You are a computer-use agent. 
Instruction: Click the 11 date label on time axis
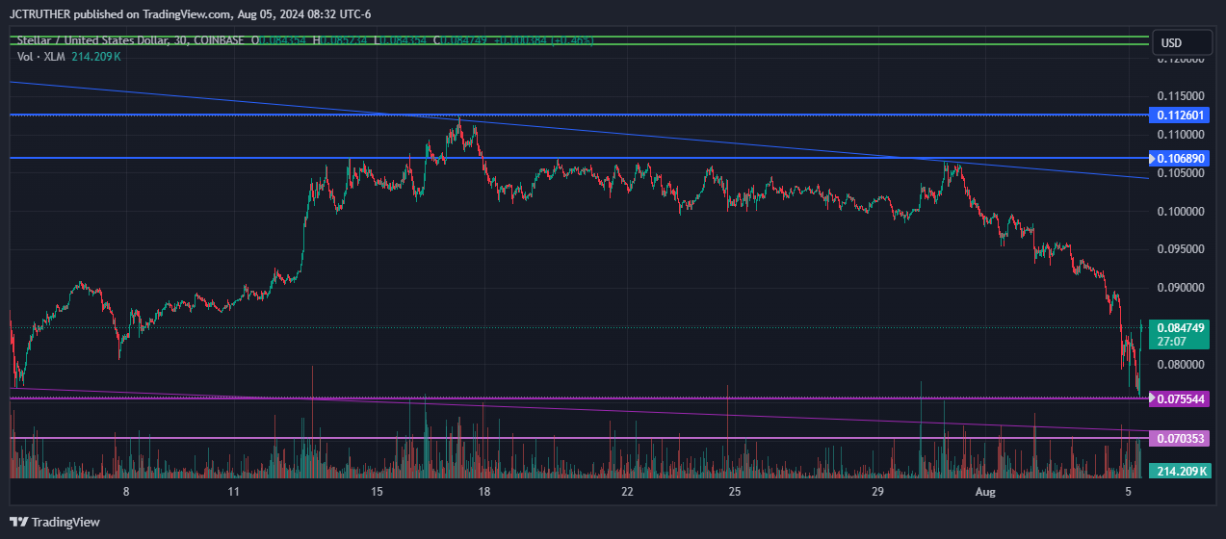[234, 492]
